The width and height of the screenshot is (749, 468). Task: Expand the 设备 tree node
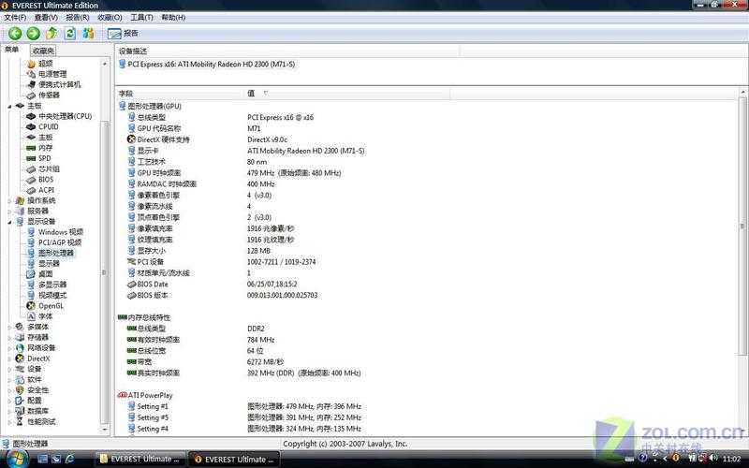tap(9, 369)
